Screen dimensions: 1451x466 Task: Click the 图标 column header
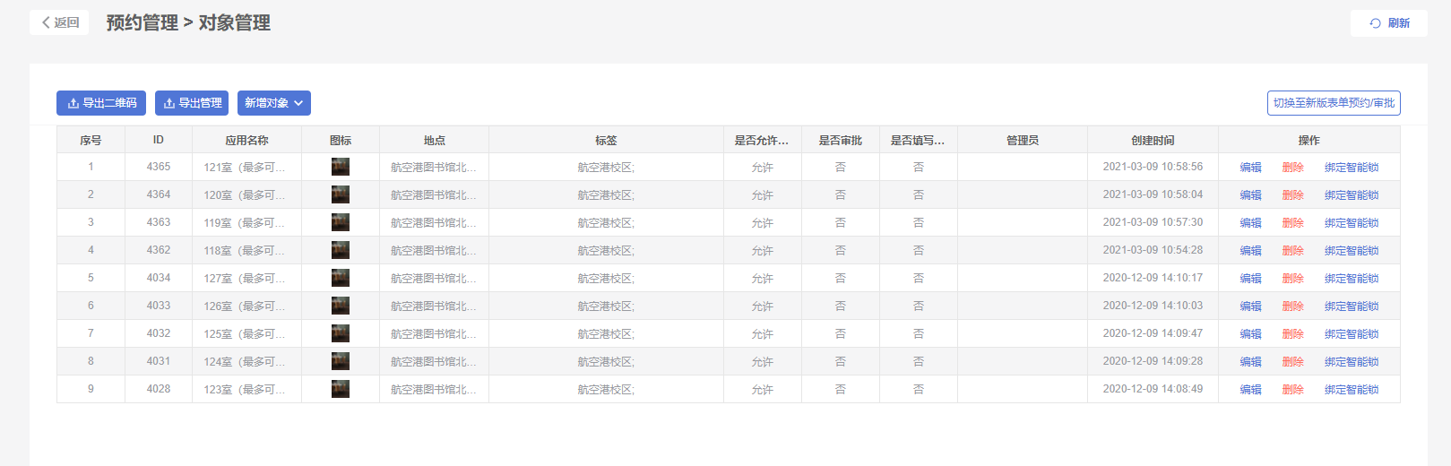pos(341,140)
